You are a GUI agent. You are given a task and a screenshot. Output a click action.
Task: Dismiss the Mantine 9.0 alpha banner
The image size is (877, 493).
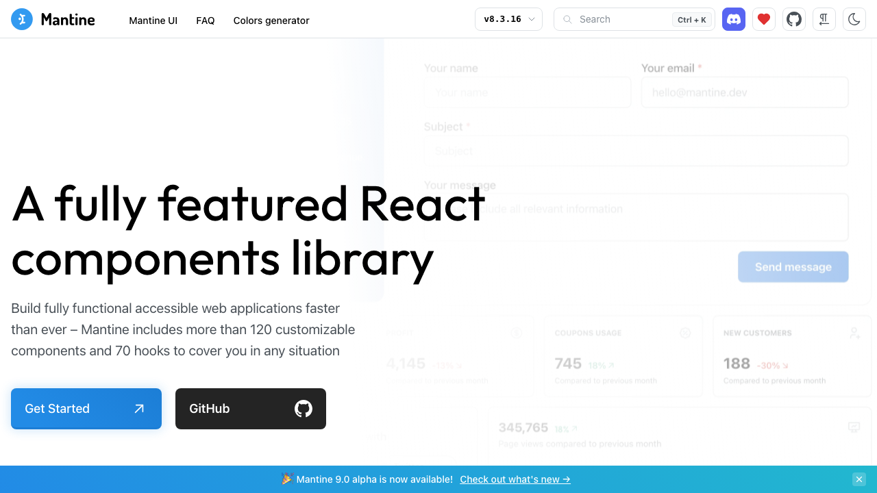[x=859, y=479]
